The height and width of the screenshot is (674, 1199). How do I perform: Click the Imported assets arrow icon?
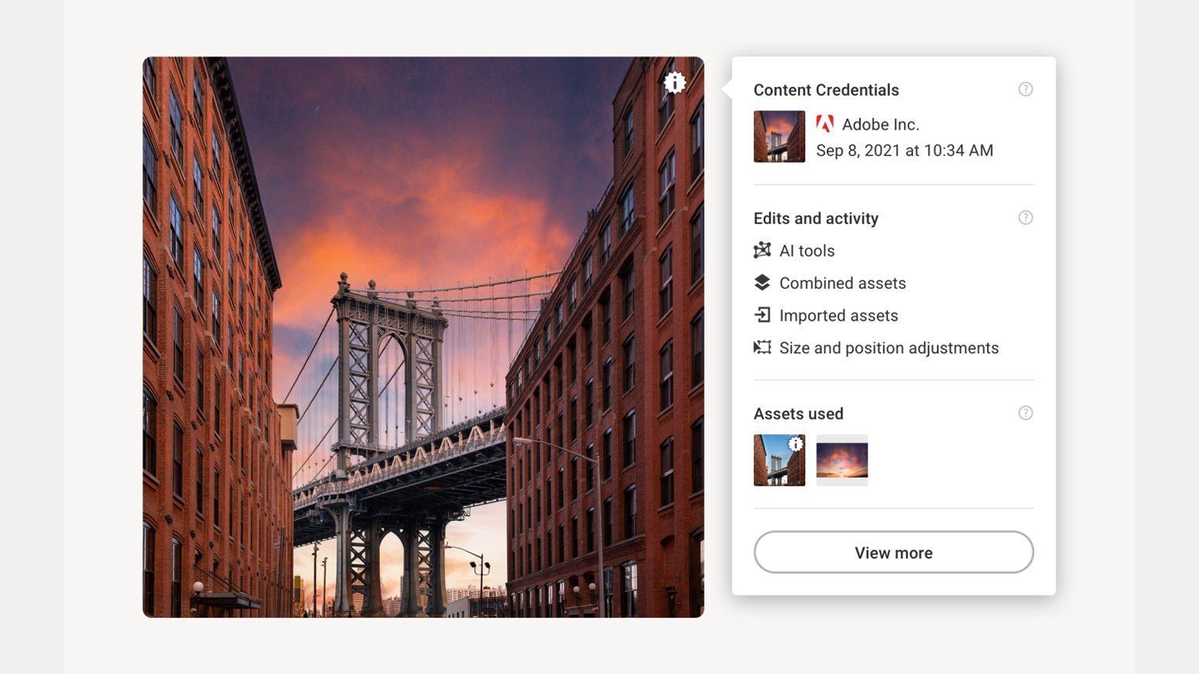point(762,314)
